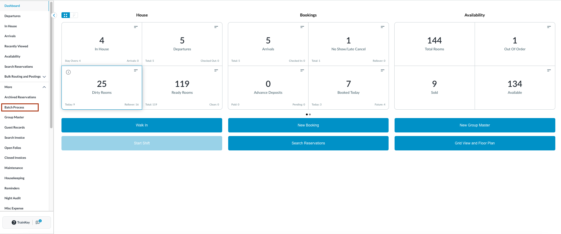Open the Booked Today card menu icon
Viewport: 561px width, 234px height.
(382, 70)
